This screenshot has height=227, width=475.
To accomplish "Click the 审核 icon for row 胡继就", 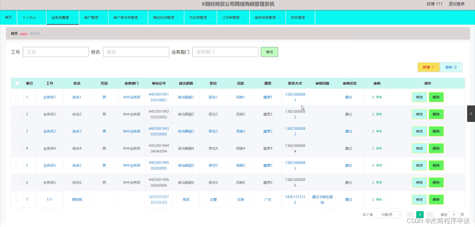I will pos(377,199).
